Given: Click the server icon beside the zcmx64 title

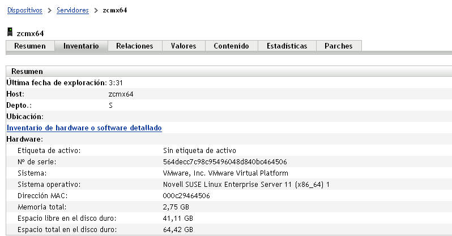Looking at the screenshot, I should tap(9, 33).
